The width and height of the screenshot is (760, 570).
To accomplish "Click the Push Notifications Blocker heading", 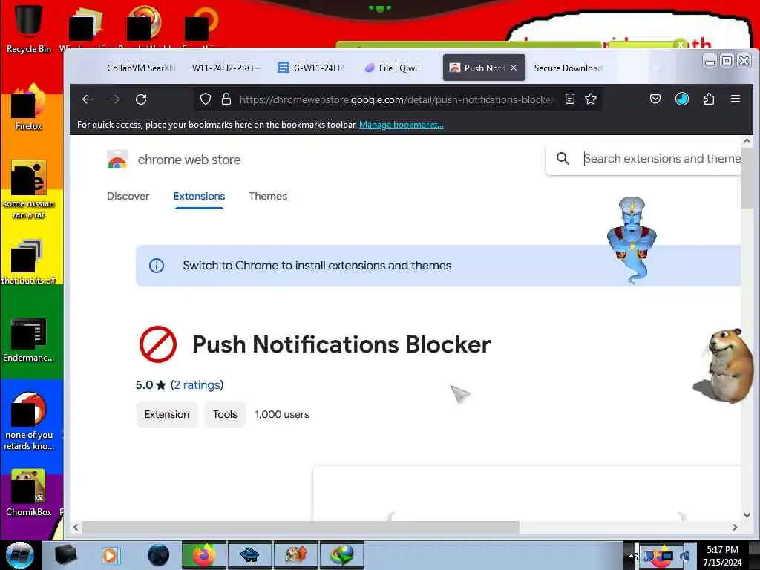I will (341, 344).
